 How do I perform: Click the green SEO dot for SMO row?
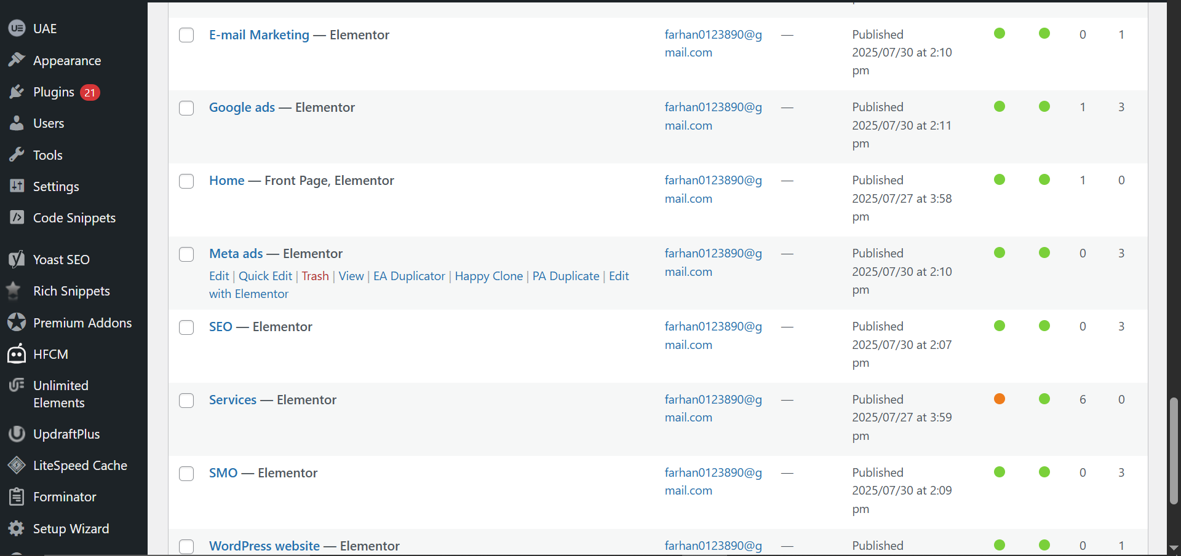click(1000, 472)
